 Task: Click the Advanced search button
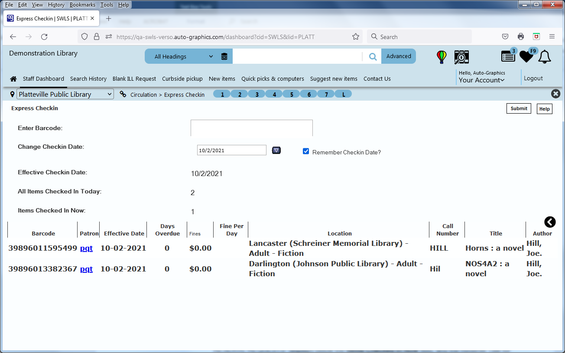pyautogui.click(x=399, y=56)
